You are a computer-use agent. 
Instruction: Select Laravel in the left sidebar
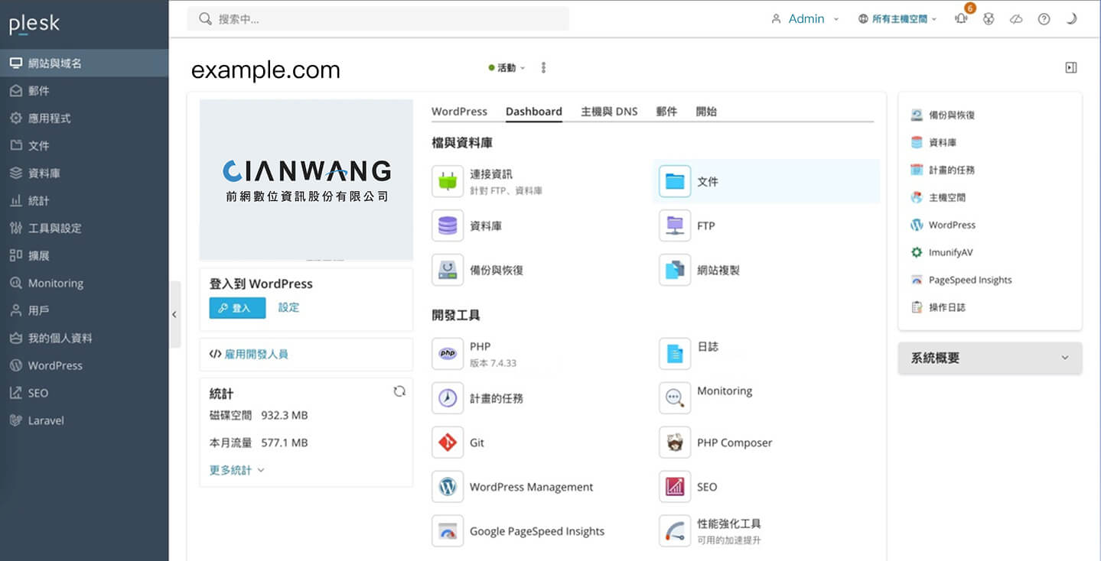(x=46, y=420)
